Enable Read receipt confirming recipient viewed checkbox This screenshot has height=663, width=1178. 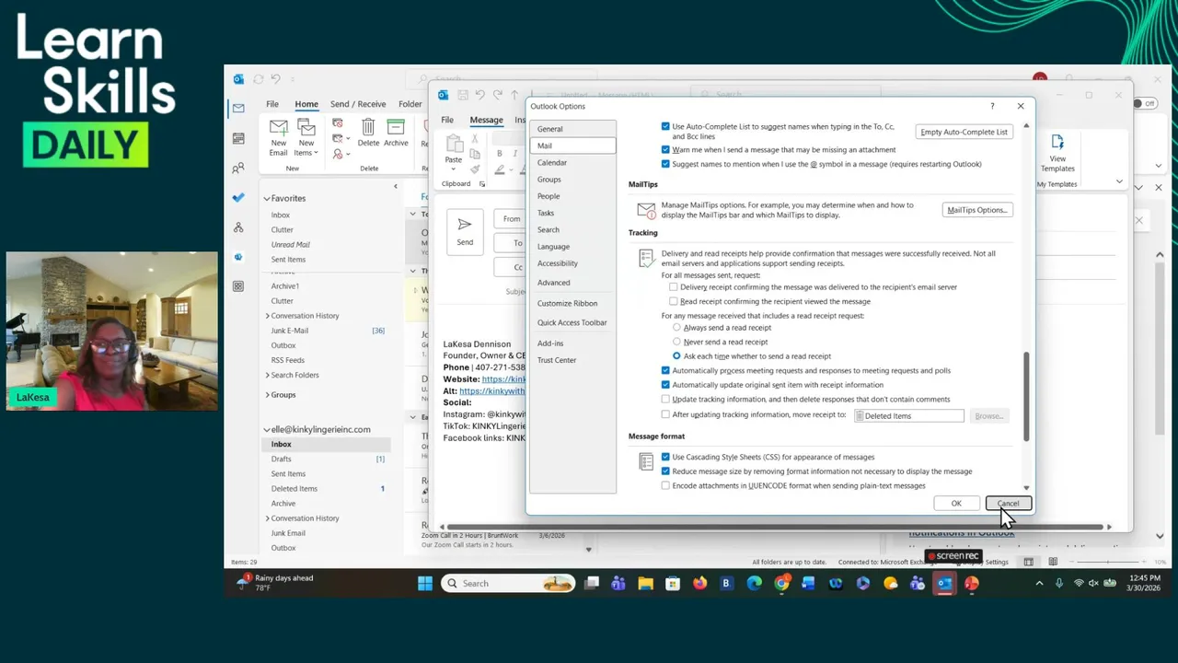point(674,301)
